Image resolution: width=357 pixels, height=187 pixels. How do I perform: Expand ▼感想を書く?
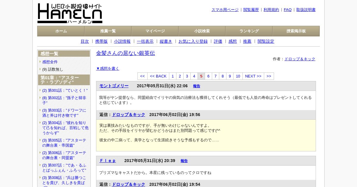108,68
